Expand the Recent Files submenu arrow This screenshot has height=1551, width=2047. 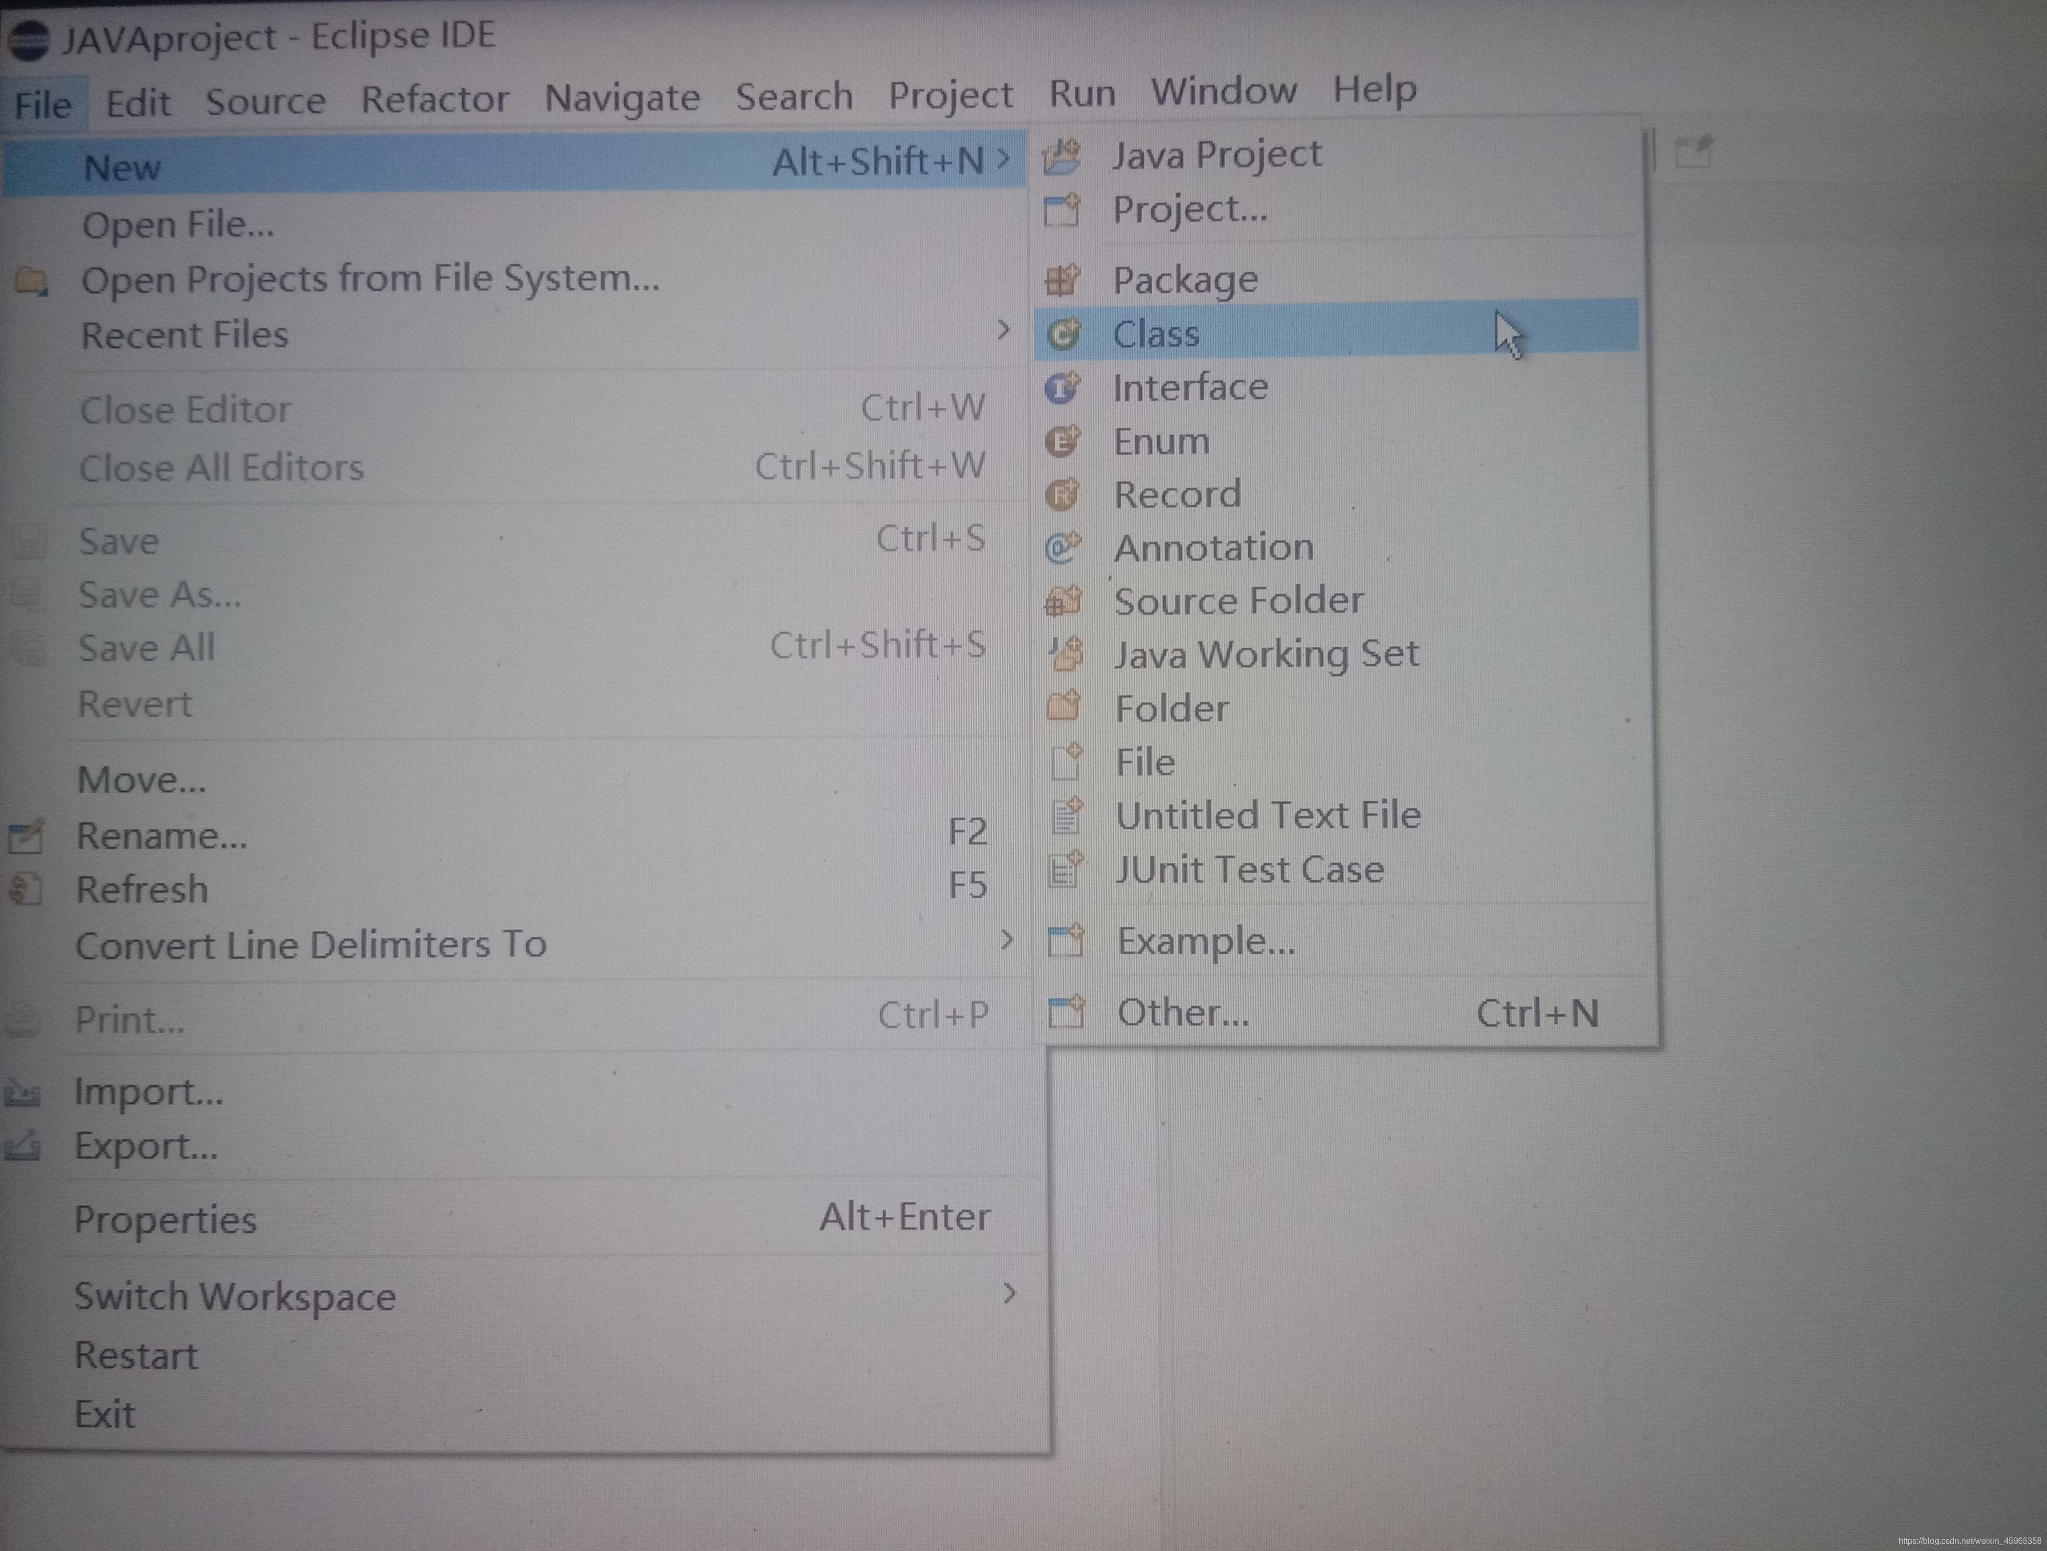(1003, 329)
